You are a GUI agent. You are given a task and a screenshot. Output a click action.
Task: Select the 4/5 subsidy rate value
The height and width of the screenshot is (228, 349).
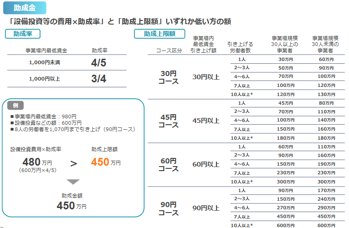click(98, 63)
